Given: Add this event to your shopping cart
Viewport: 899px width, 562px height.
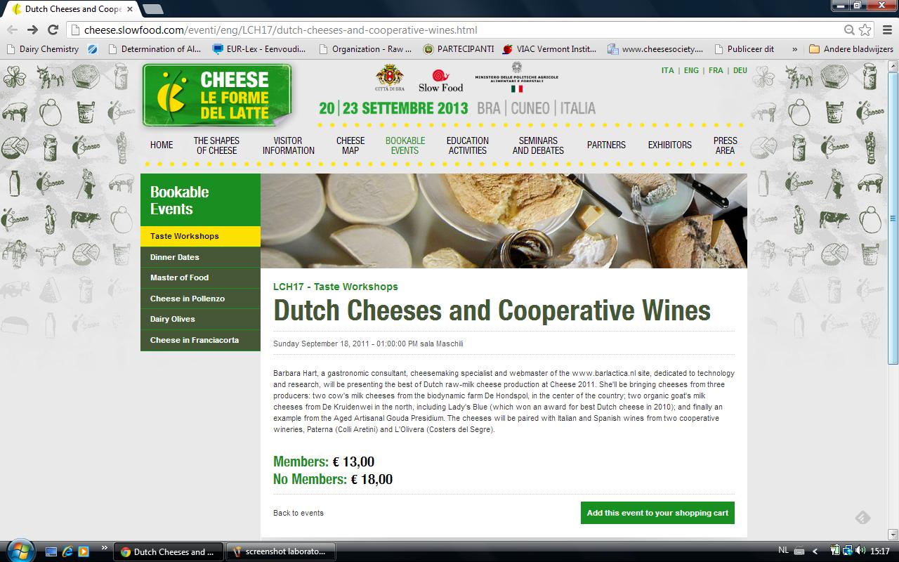Looking at the screenshot, I should pyautogui.click(x=657, y=513).
